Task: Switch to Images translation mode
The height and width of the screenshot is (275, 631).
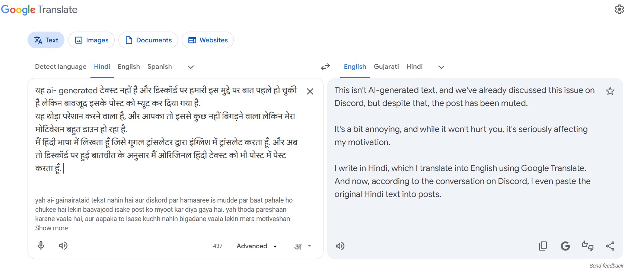Action: click(x=91, y=40)
